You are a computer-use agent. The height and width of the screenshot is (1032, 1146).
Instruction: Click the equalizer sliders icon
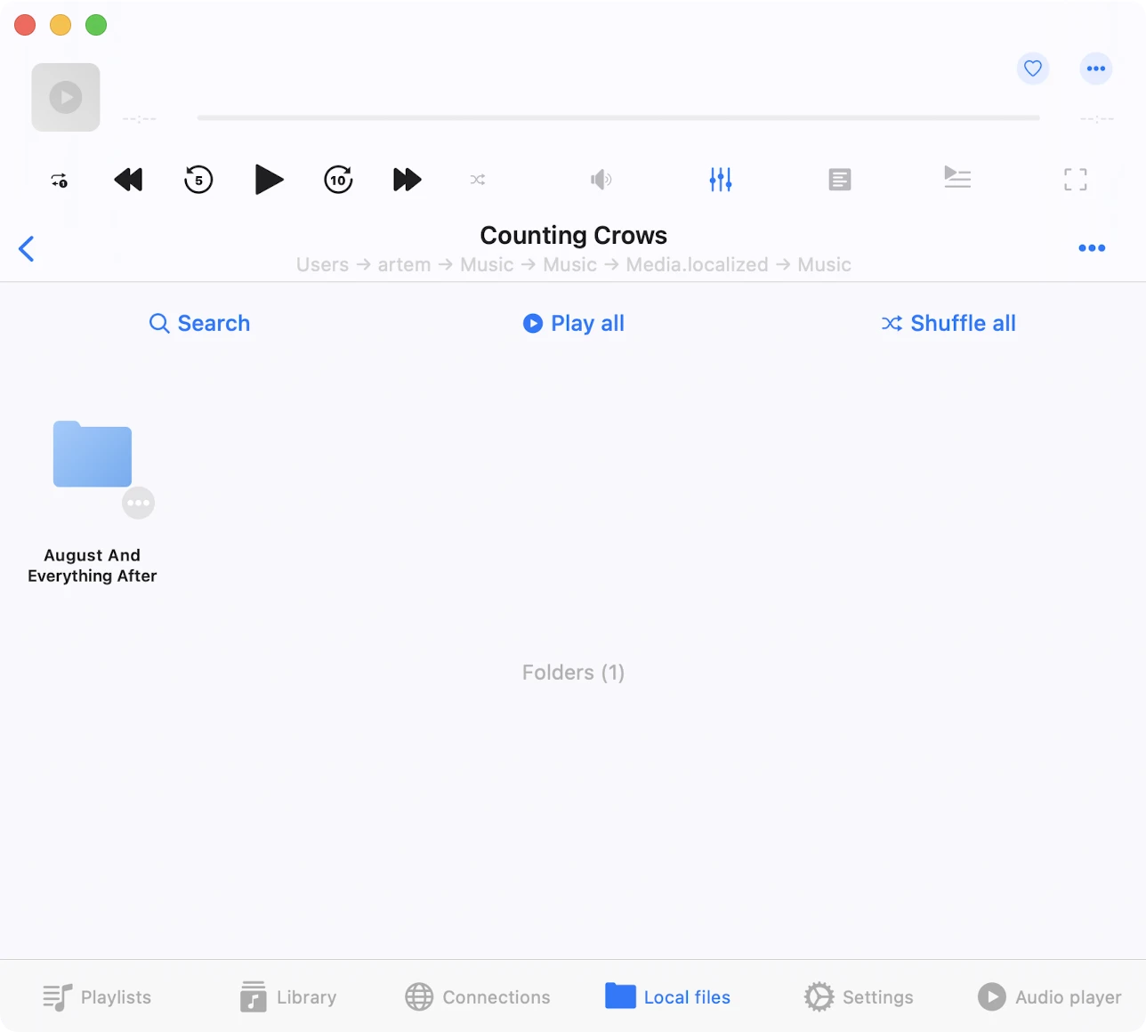point(720,180)
